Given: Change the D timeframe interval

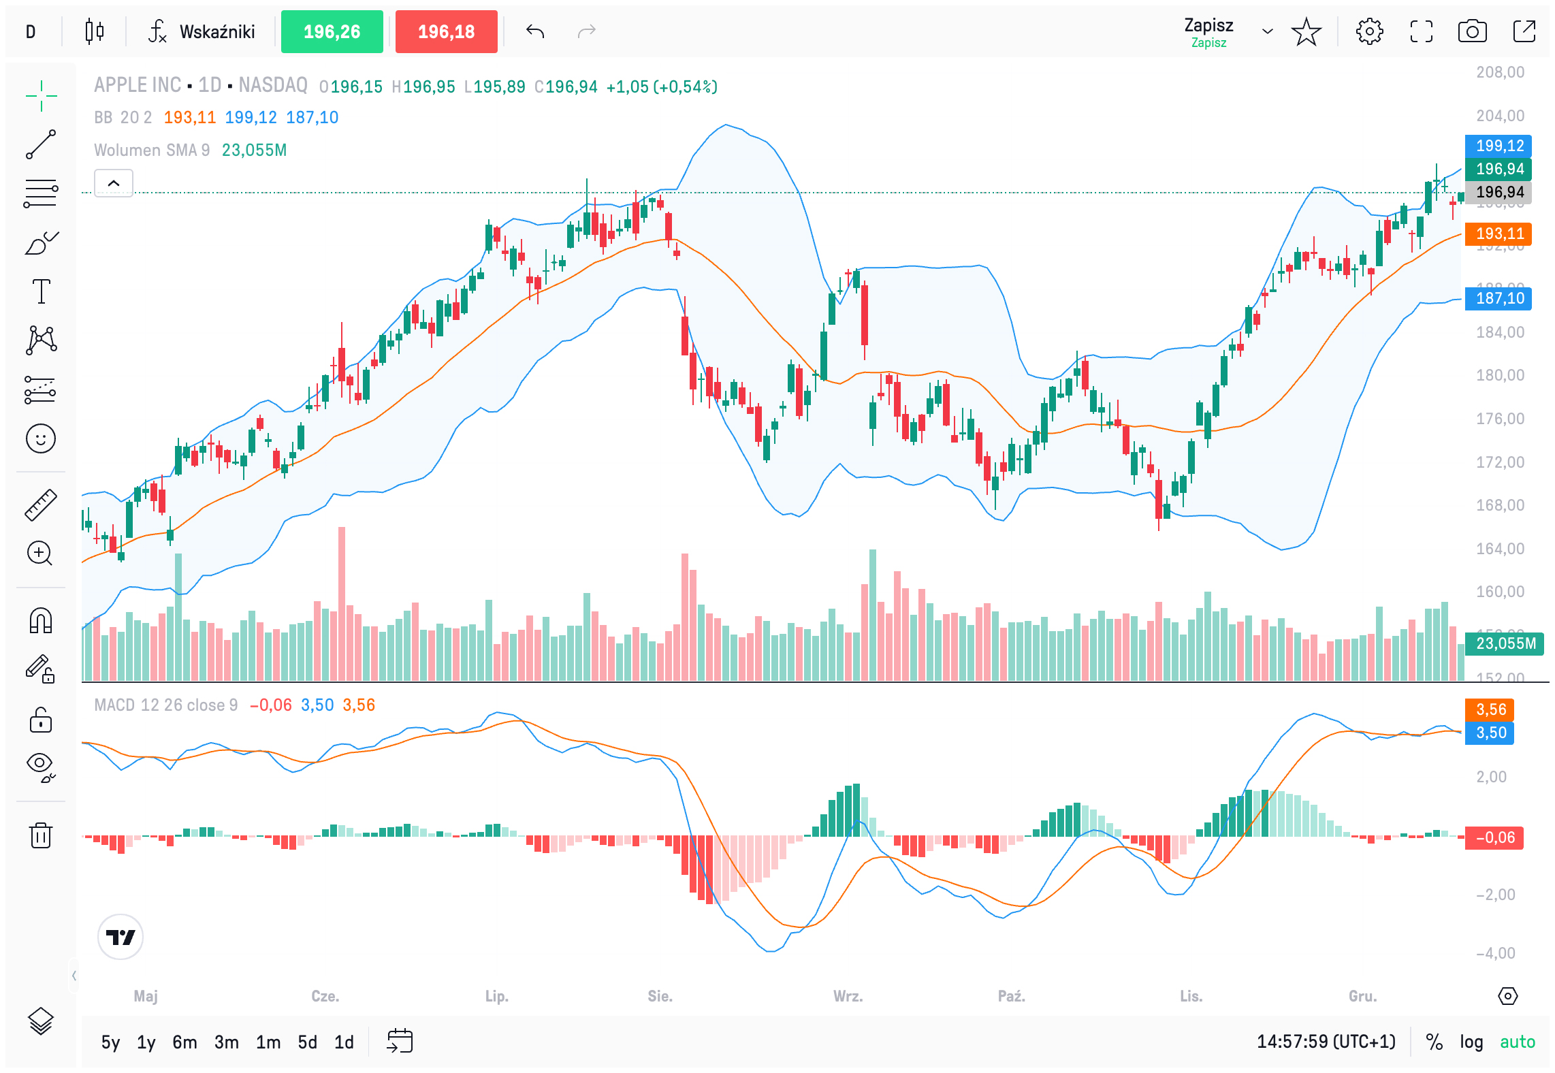Looking at the screenshot, I should (x=31, y=31).
